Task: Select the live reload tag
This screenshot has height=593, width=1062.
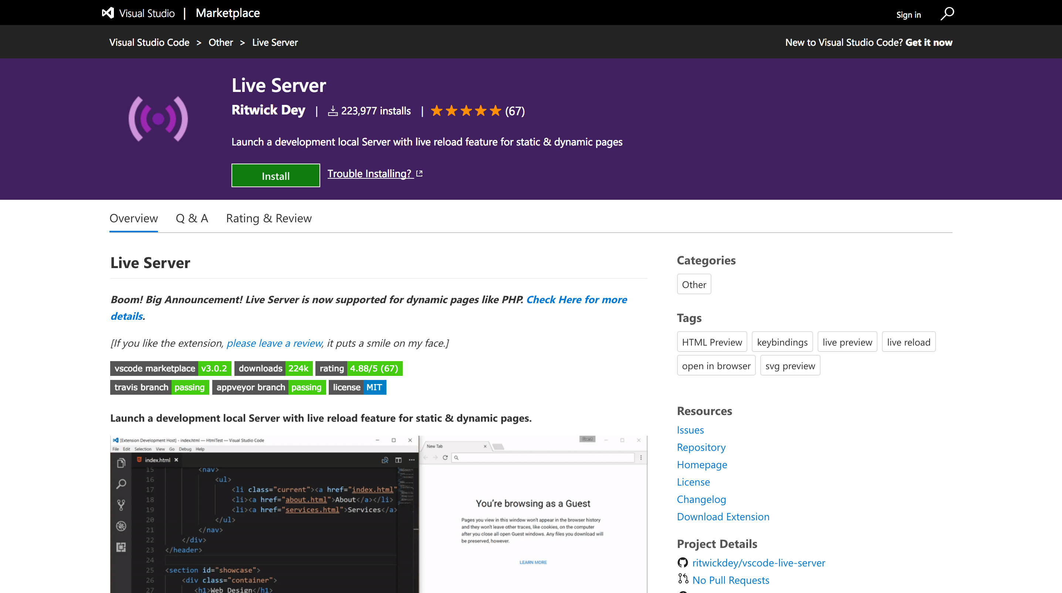Action: [908, 342]
